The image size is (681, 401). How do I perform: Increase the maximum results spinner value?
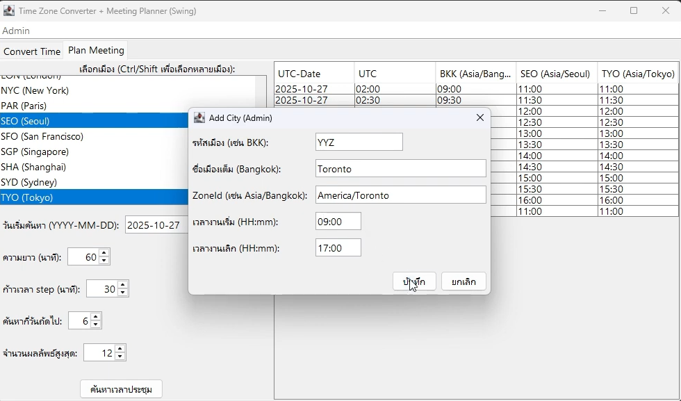pos(120,349)
